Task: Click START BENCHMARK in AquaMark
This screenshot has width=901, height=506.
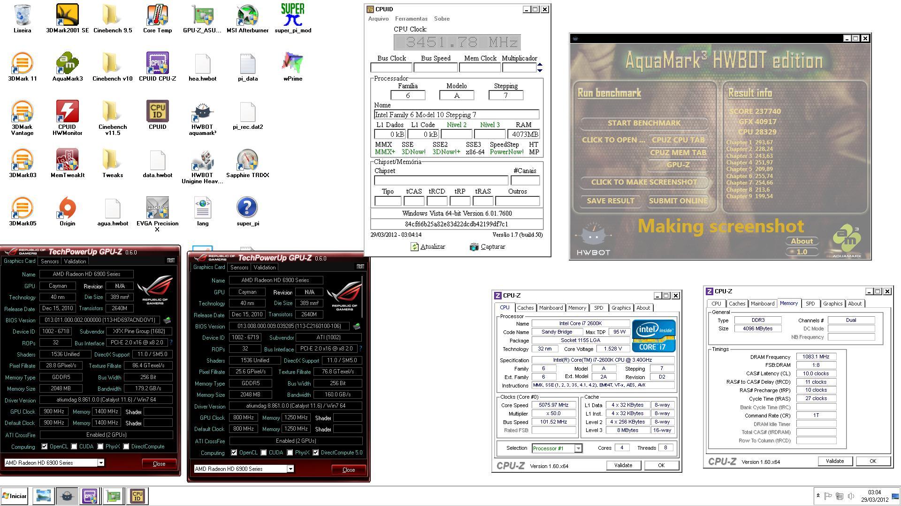Action: (644, 123)
